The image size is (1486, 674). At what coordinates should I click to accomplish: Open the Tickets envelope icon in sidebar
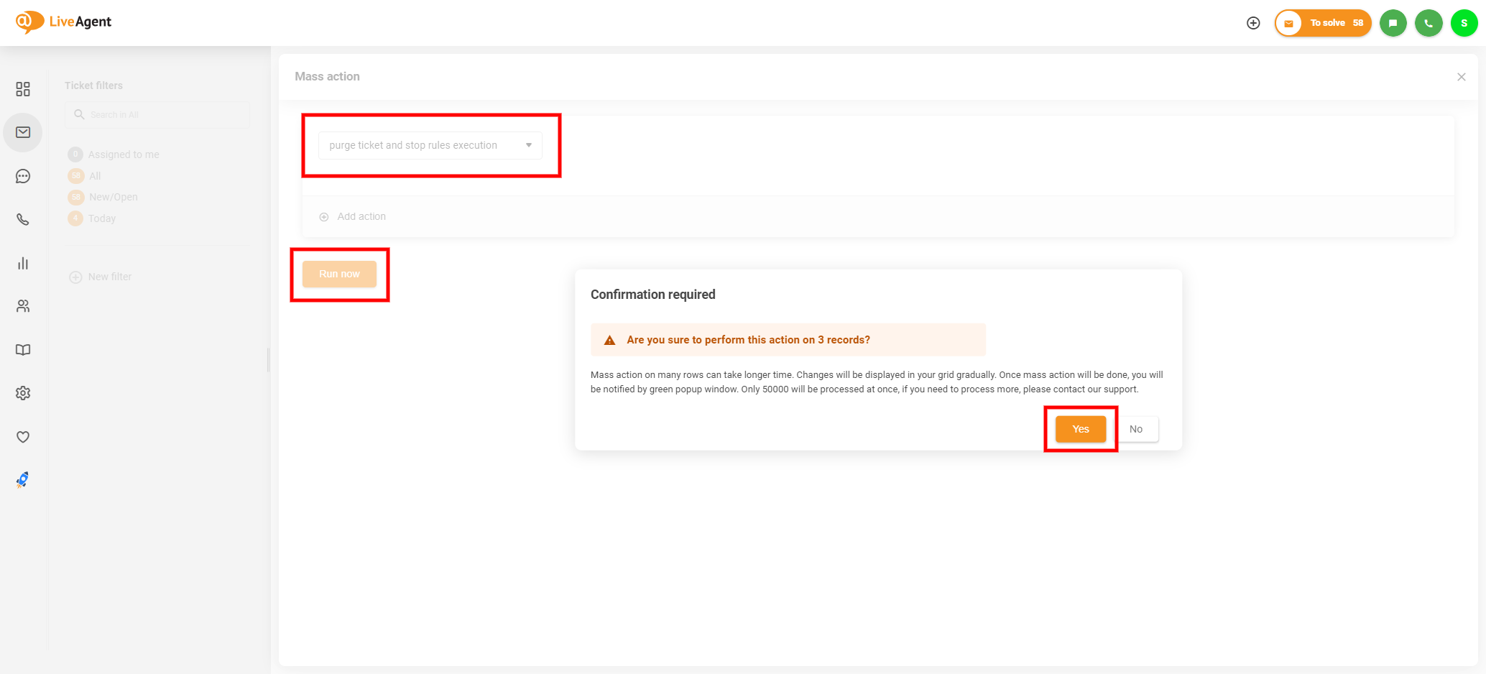[x=23, y=132]
